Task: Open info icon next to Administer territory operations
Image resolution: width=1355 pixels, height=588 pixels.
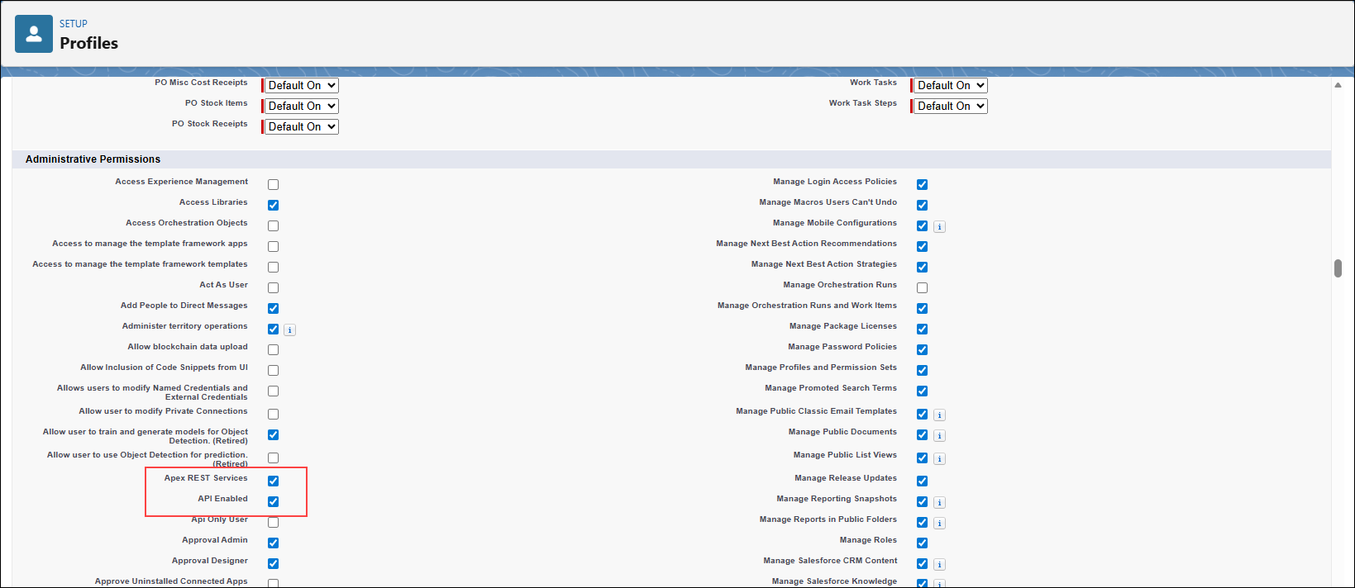Action: pos(290,330)
